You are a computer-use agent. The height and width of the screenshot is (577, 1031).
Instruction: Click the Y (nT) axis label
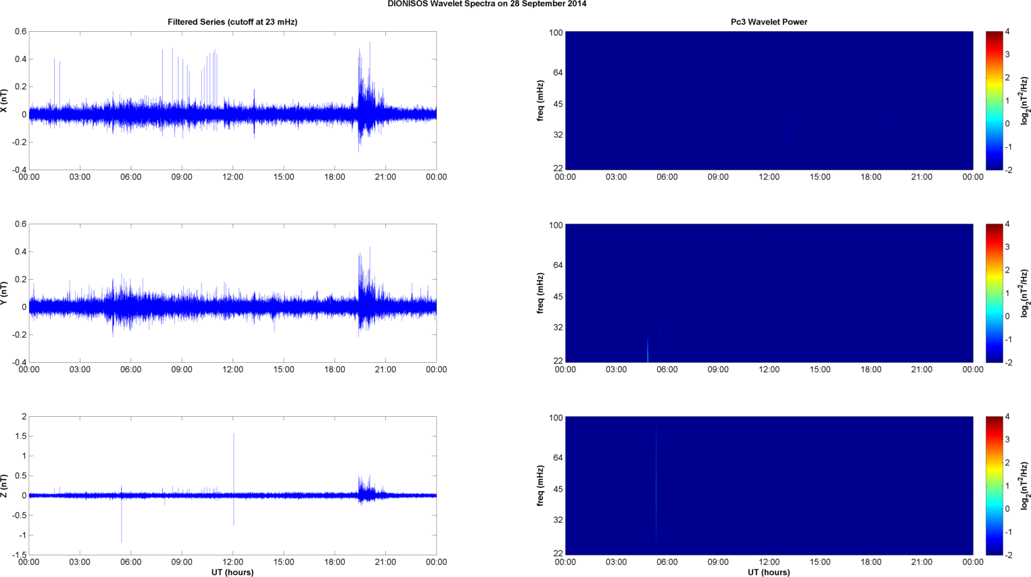tap(5, 293)
